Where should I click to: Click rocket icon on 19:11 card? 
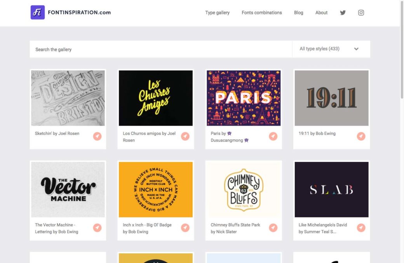coord(361,136)
